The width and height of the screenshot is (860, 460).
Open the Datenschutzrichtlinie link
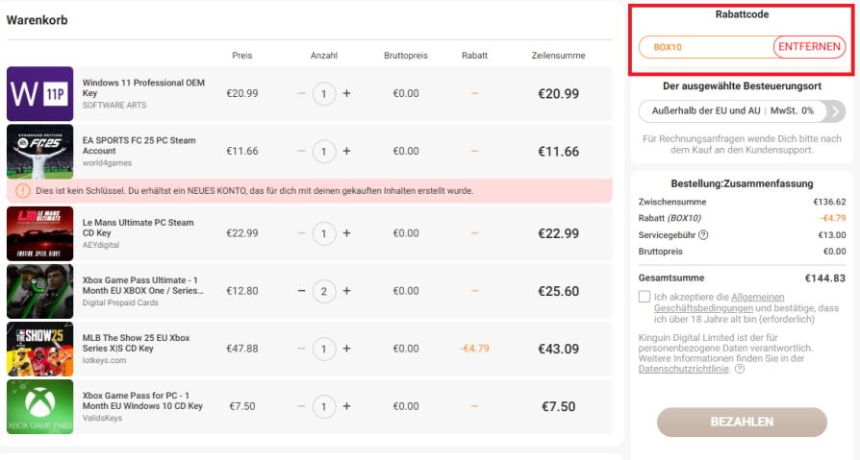(x=683, y=369)
